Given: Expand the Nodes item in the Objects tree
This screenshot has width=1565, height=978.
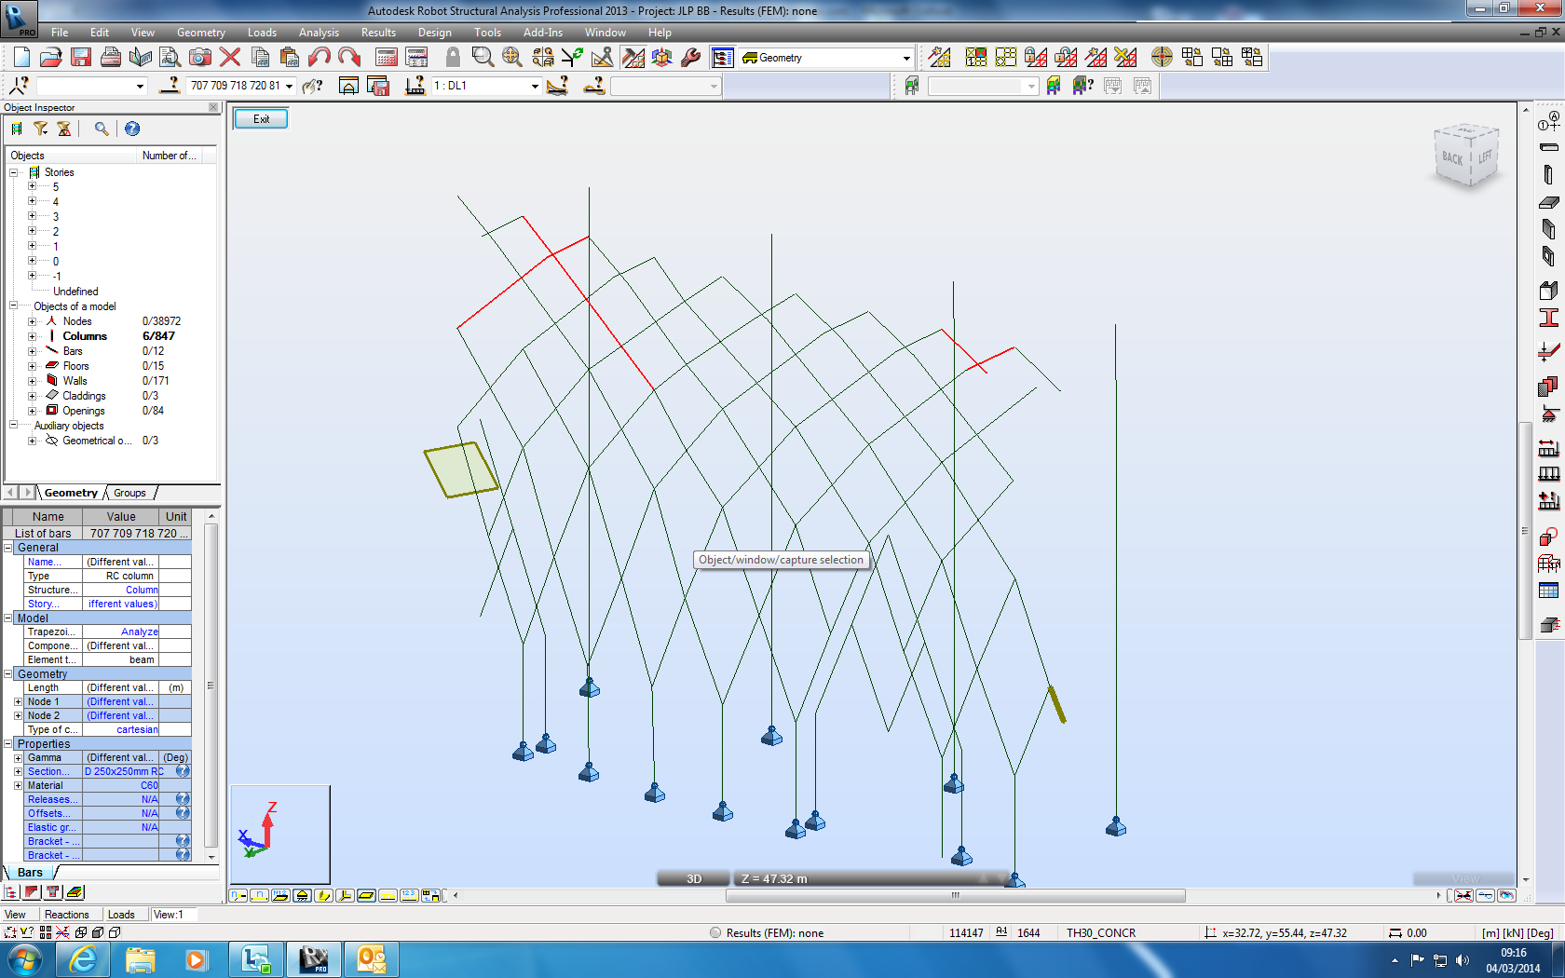Looking at the screenshot, I should click(33, 320).
